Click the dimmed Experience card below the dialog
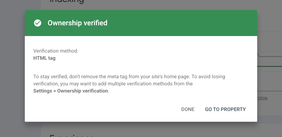Viewport: 282px width, 137px height. 162,131
